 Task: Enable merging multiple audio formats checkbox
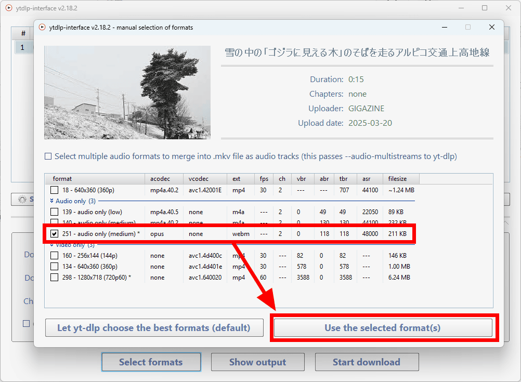[48, 156]
